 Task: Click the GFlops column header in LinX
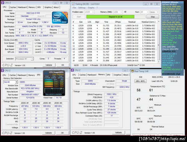coord(118,22)
